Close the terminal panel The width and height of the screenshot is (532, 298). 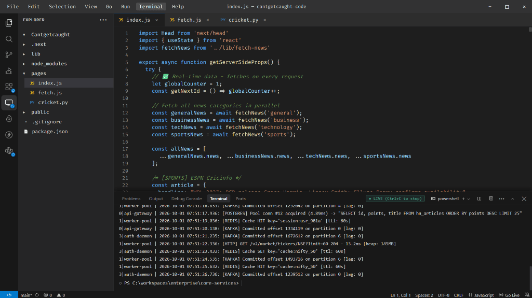[524, 199]
